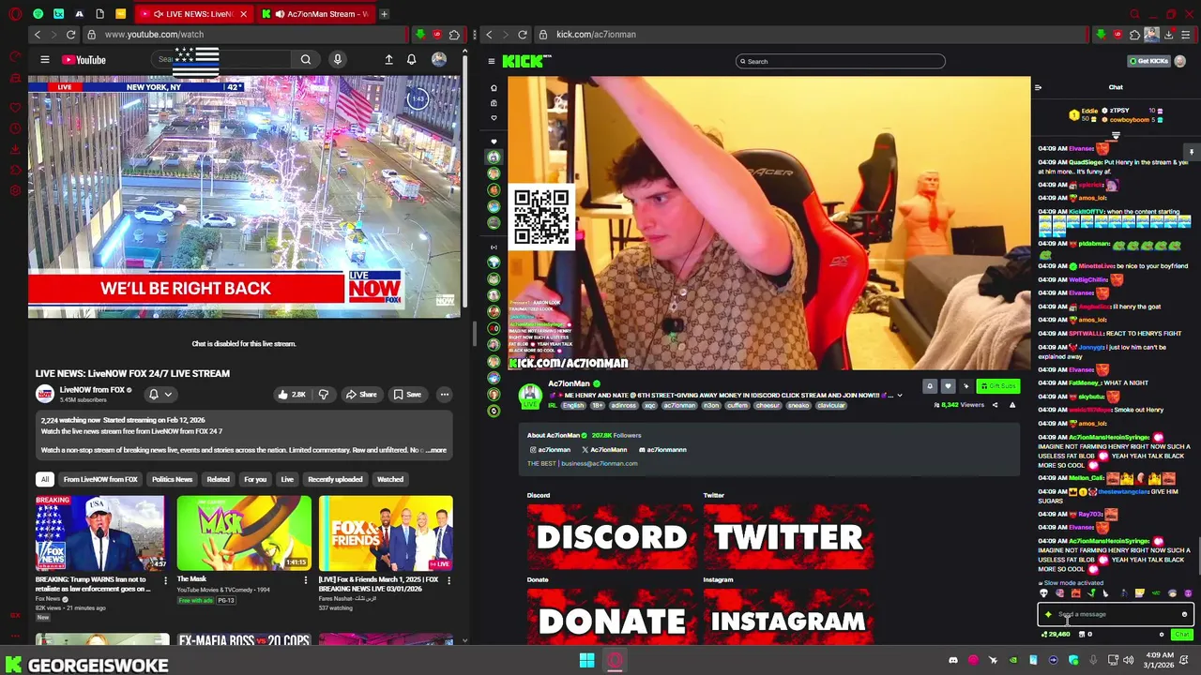The width and height of the screenshot is (1201, 675).
Task: Open a new browser tab
Action: coord(384,14)
